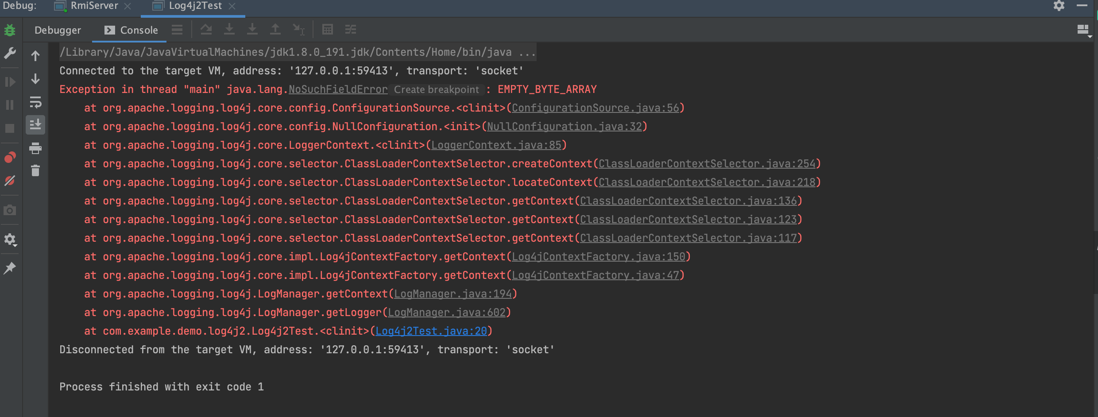
Task: Close the Log4j2Test tab
Action: 232,6
